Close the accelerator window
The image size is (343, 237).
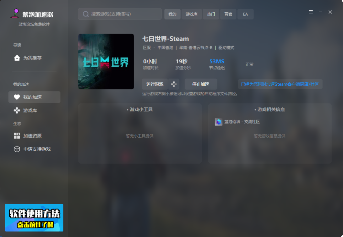[330, 12]
